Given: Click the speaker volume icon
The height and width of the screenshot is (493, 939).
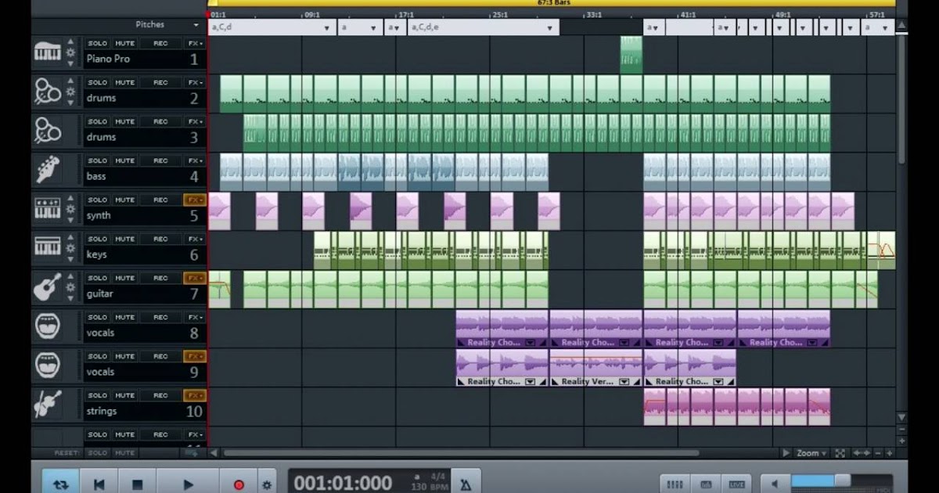Looking at the screenshot, I should pos(775,484).
